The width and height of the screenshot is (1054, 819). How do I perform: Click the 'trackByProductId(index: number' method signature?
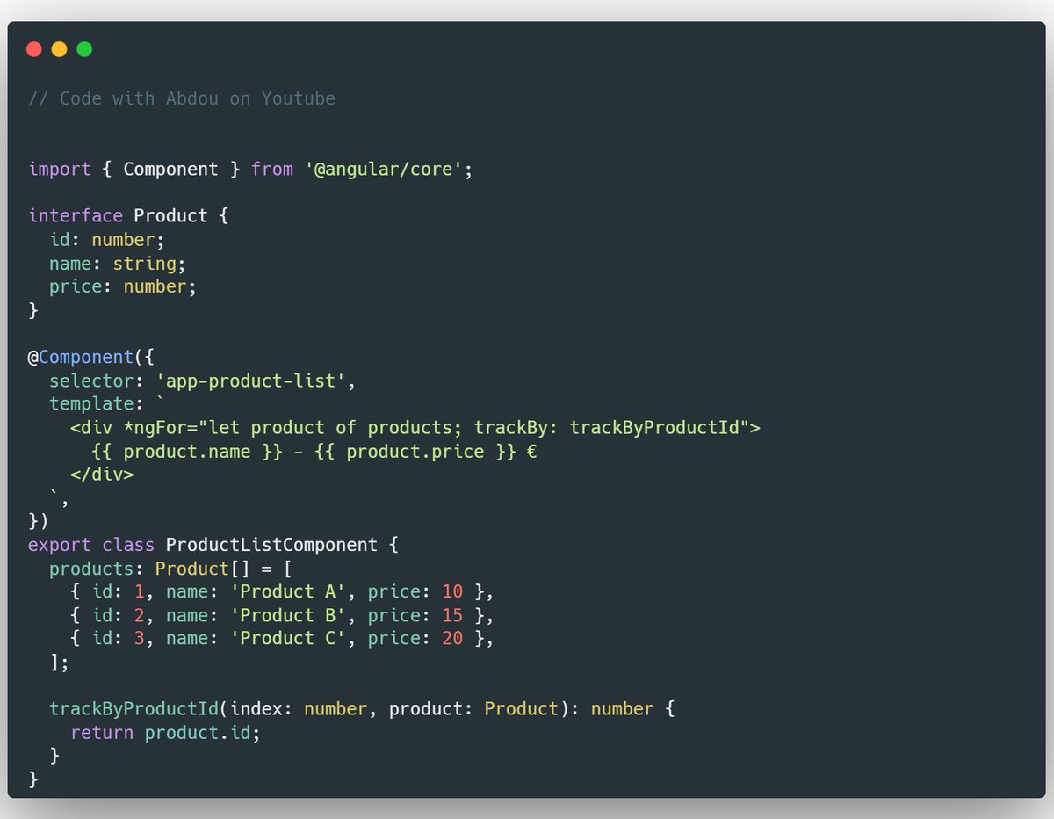pos(362,708)
